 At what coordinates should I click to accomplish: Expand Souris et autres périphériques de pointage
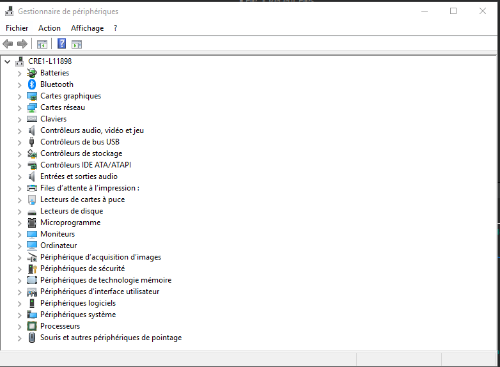point(19,338)
